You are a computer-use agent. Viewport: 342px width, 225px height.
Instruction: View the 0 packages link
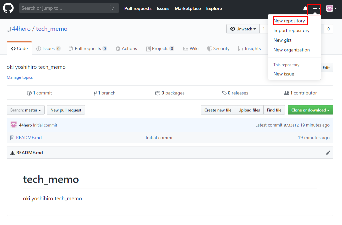pos(170,93)
